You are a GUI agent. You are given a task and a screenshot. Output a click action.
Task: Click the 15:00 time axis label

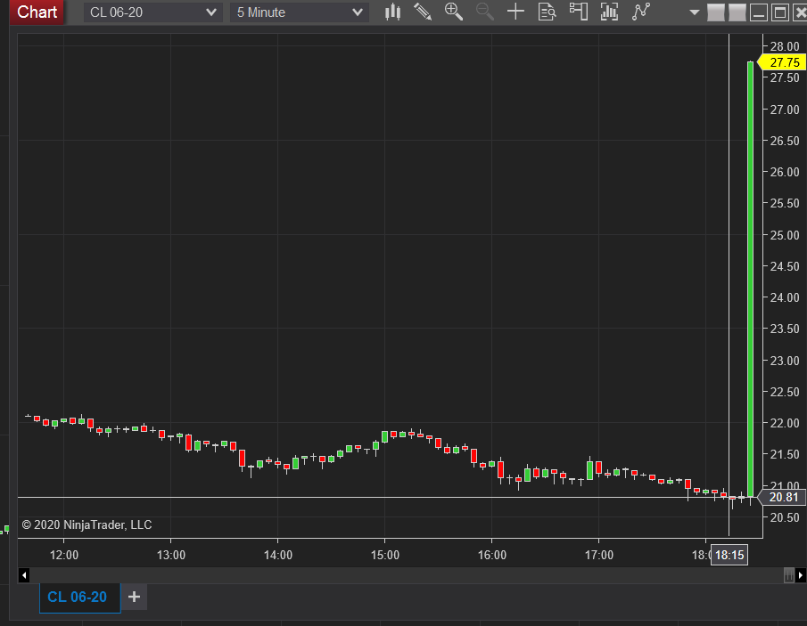coord(385,555)
